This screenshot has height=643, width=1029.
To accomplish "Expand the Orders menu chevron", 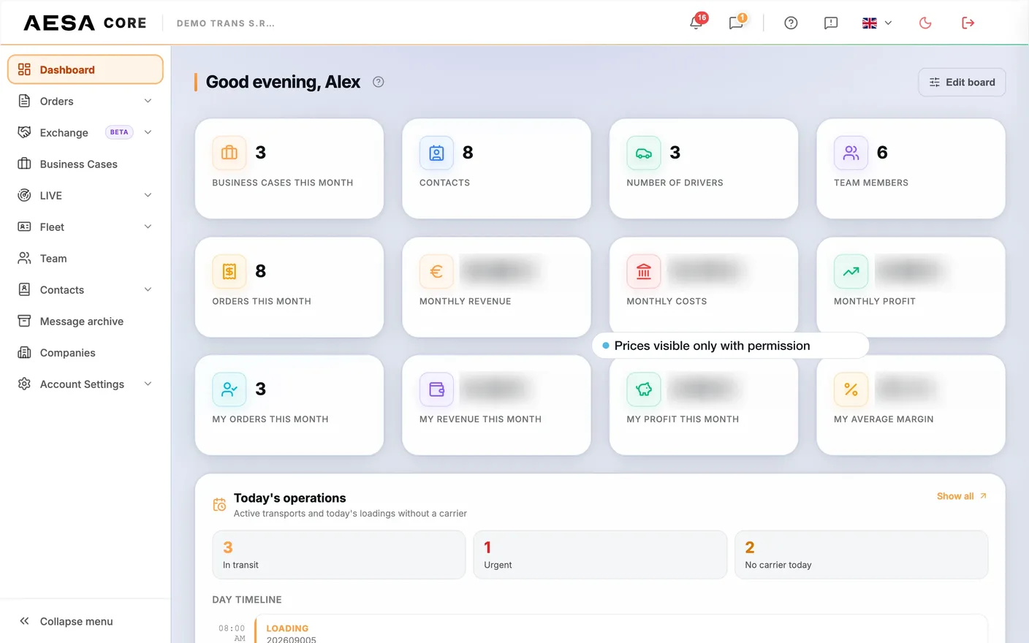I will (x=148, y=101).
